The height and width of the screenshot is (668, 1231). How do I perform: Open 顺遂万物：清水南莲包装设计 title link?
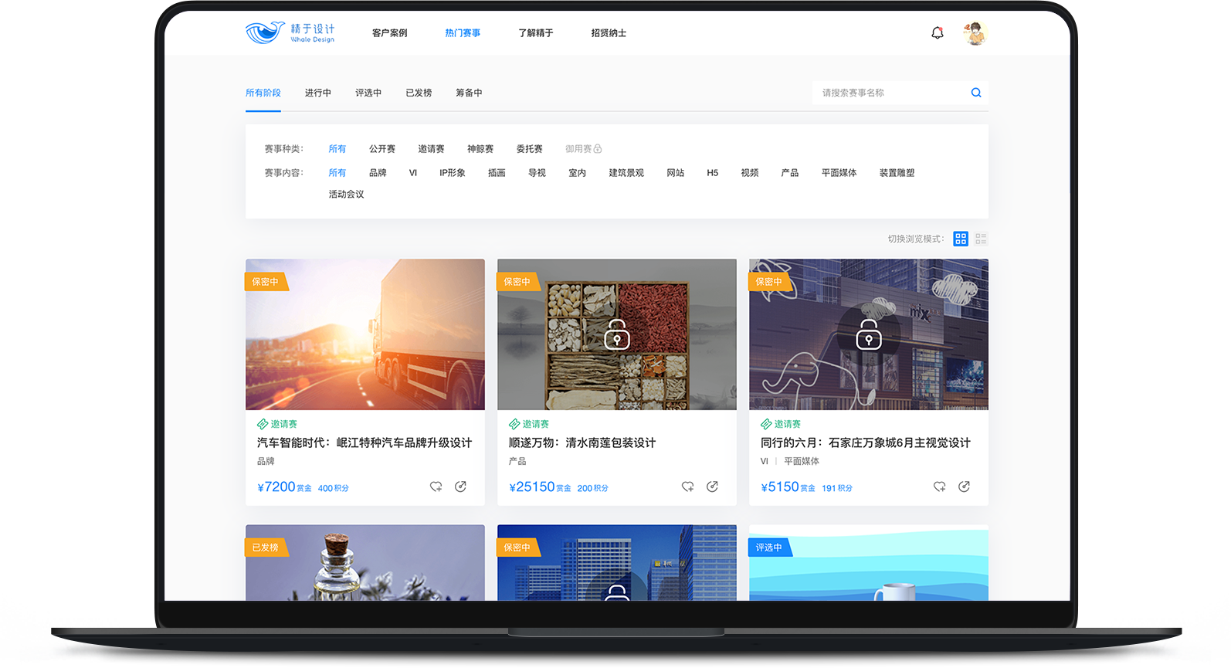pos(582,443)
